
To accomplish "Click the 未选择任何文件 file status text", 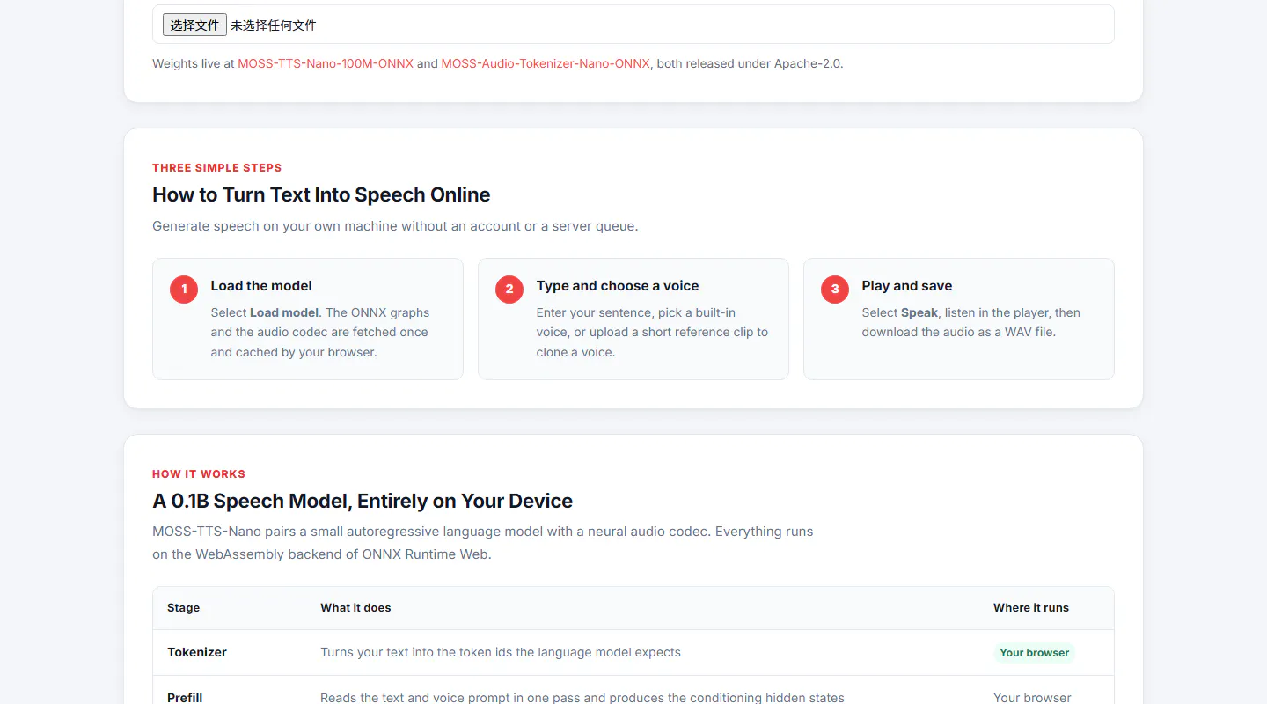I will point(274,26).
